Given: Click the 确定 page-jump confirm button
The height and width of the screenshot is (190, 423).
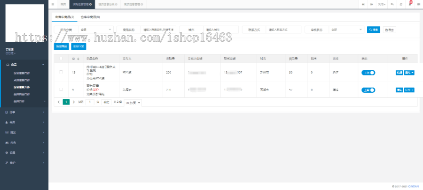Looking at the screenshot, I should coord(106,102).
